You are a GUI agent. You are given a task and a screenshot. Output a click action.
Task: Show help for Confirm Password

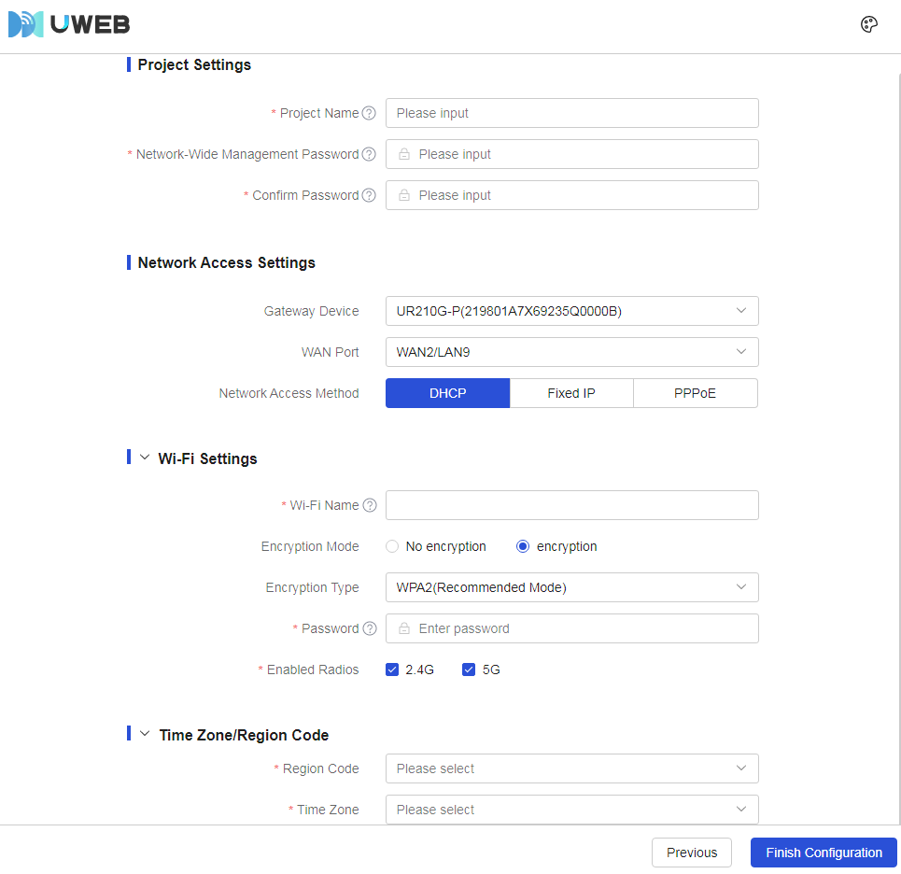369,195
